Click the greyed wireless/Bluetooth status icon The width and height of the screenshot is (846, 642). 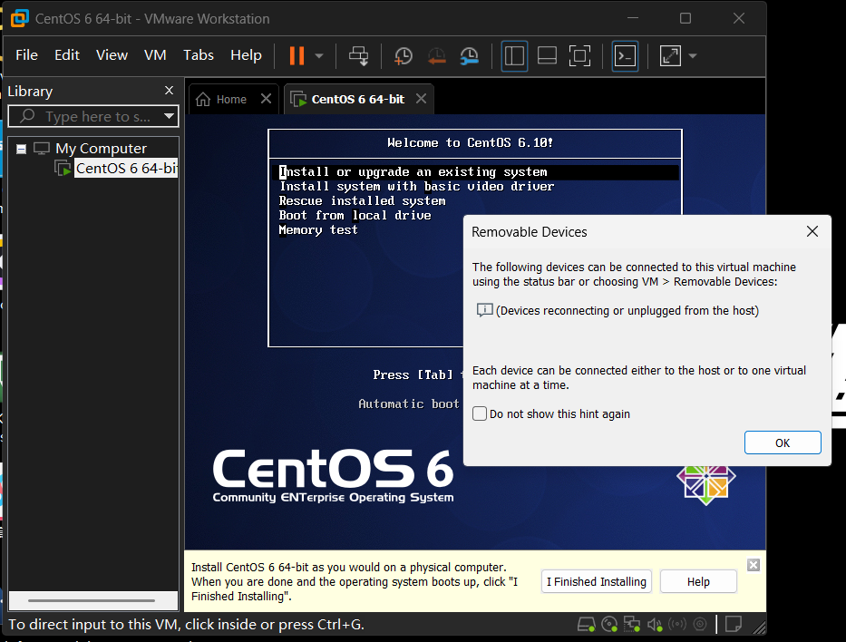coord(677,625)
